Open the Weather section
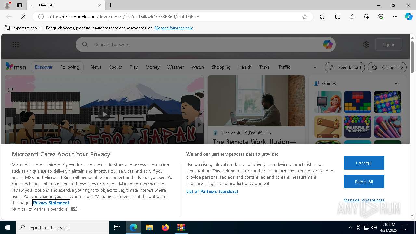 click(175, 67)
